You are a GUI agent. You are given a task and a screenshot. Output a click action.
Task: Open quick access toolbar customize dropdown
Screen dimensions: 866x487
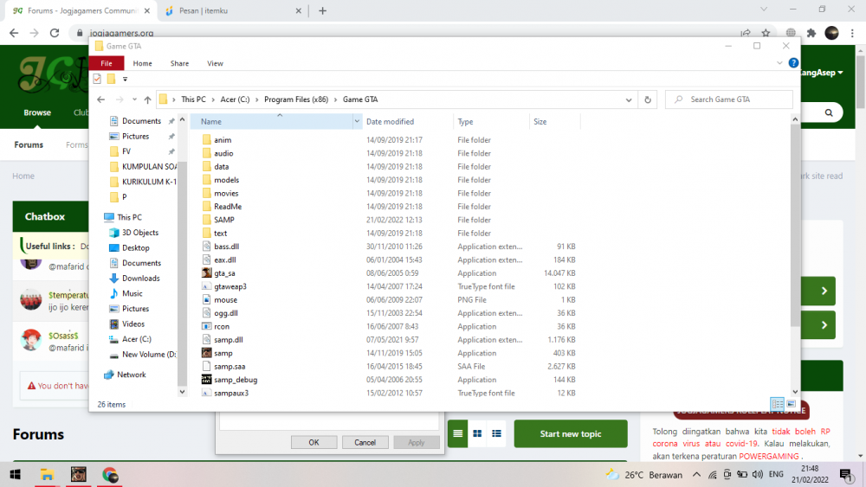click(x=125, y=80)
